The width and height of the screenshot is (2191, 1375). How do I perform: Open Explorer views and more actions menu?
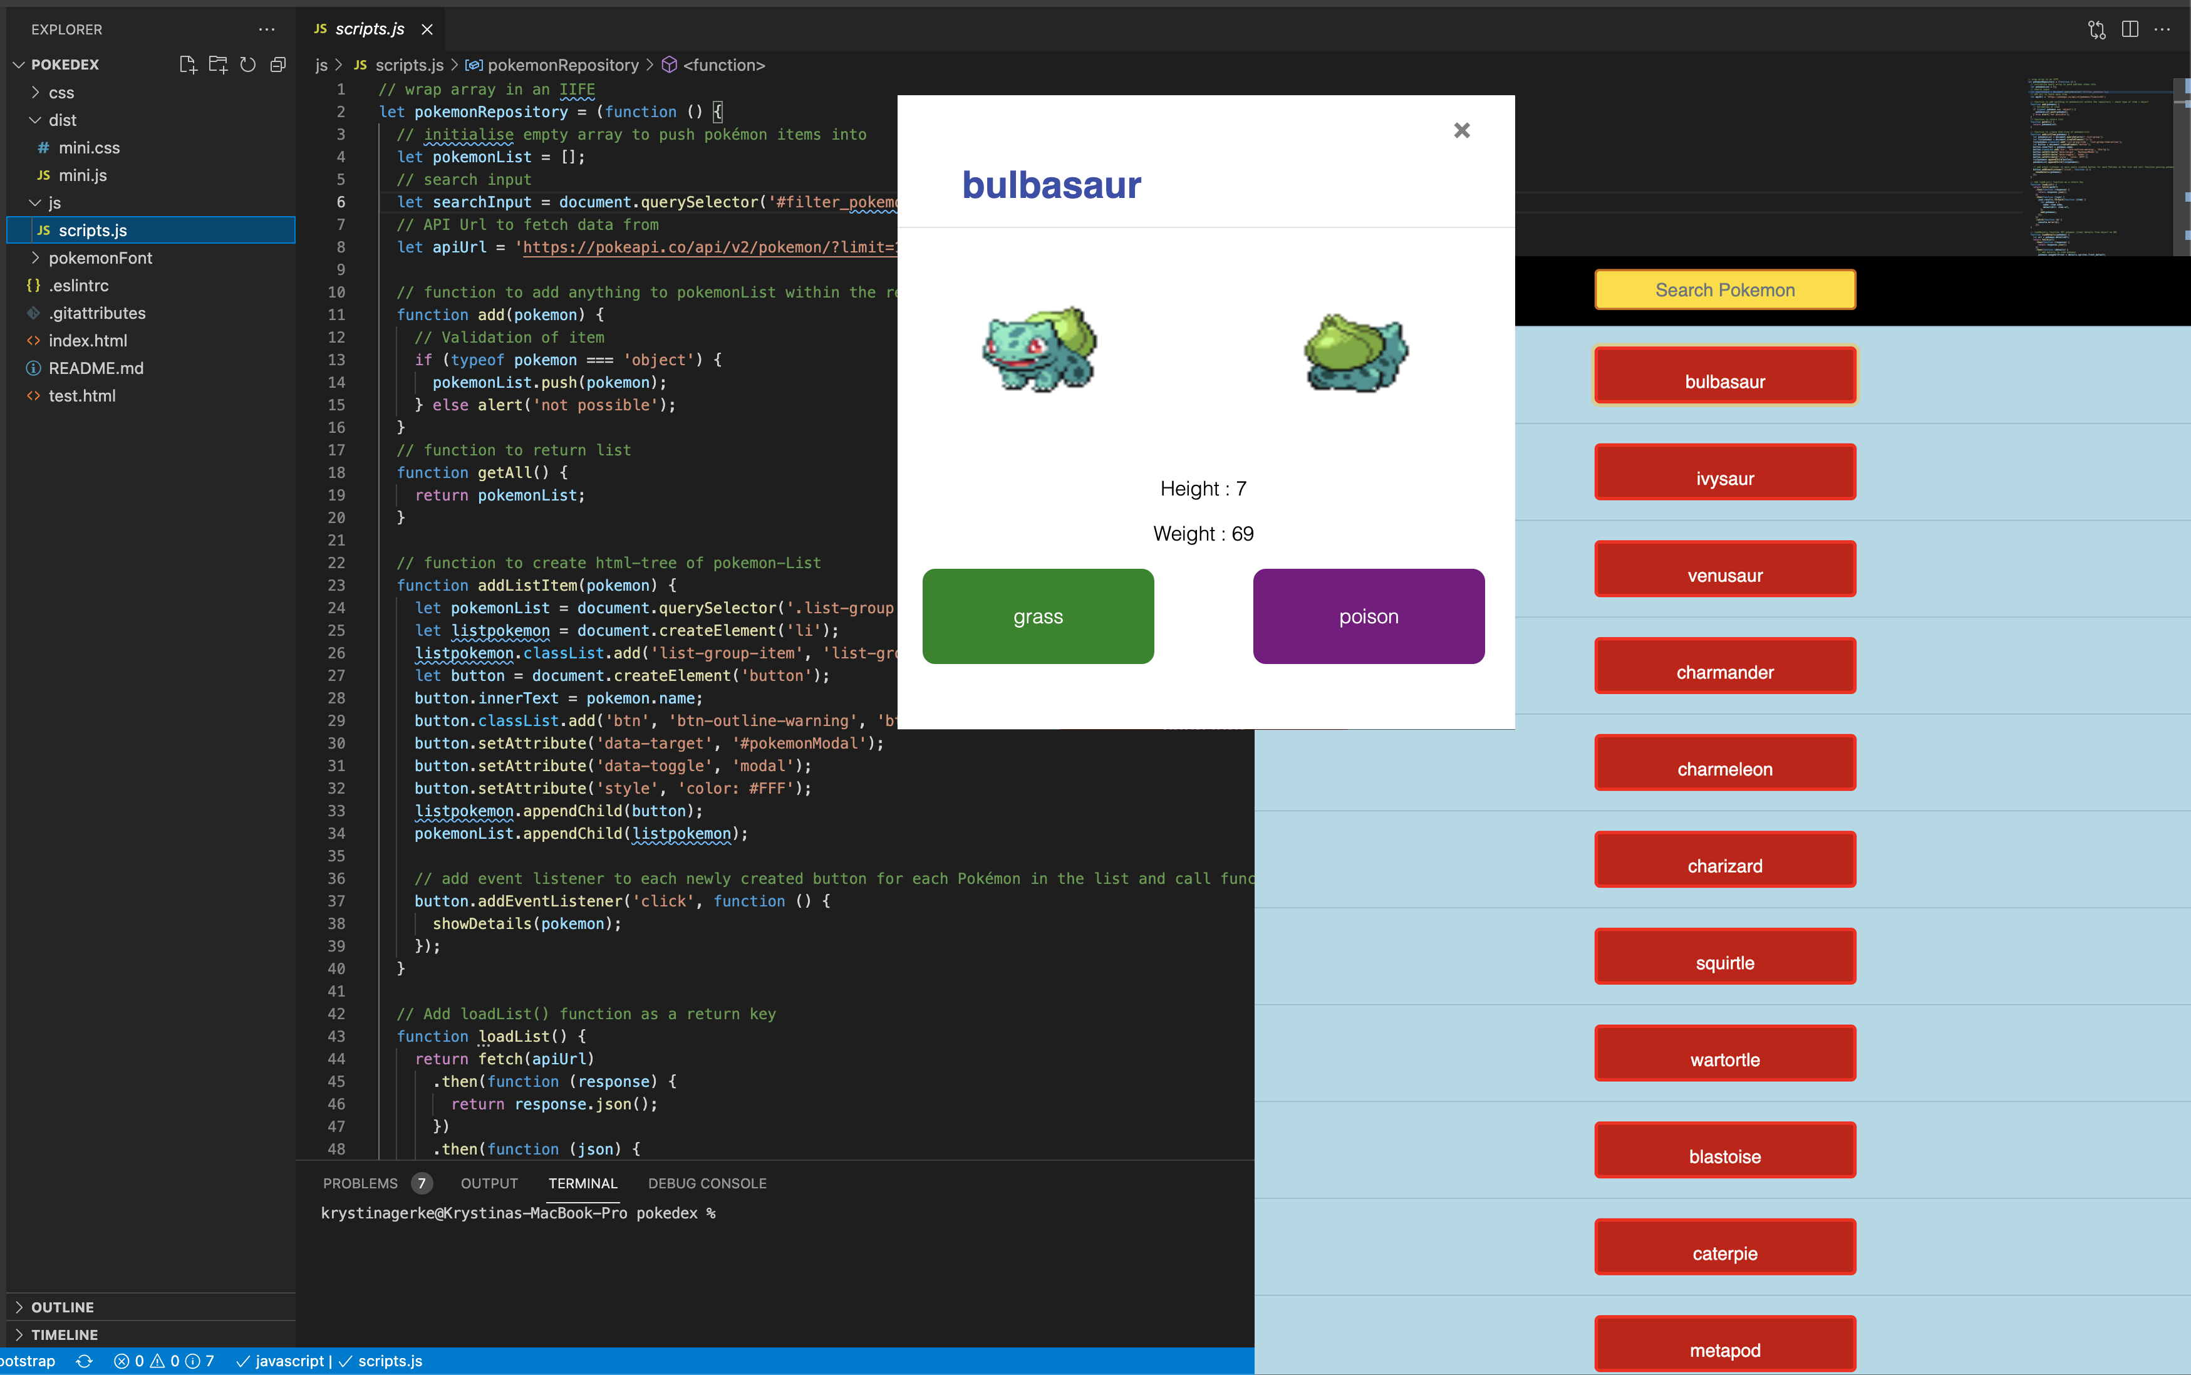pos(266,29)
